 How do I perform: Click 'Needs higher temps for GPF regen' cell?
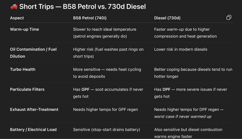point(105,109)
